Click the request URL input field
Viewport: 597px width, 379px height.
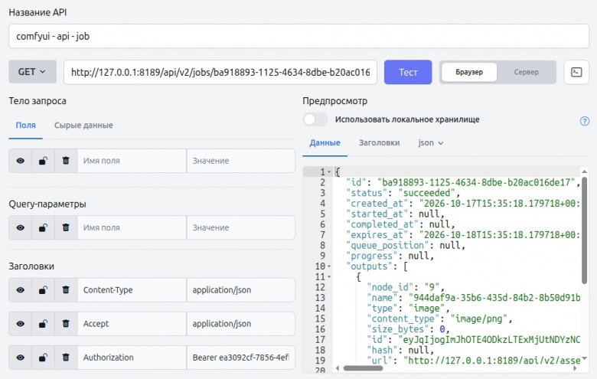tap(220, 72)
